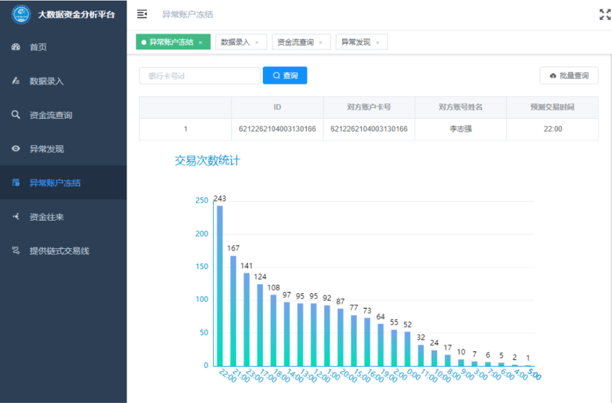This screenshot has width=612, height=403.
Task: Click the bar labeled 24
Action: (x=435, y=358)
